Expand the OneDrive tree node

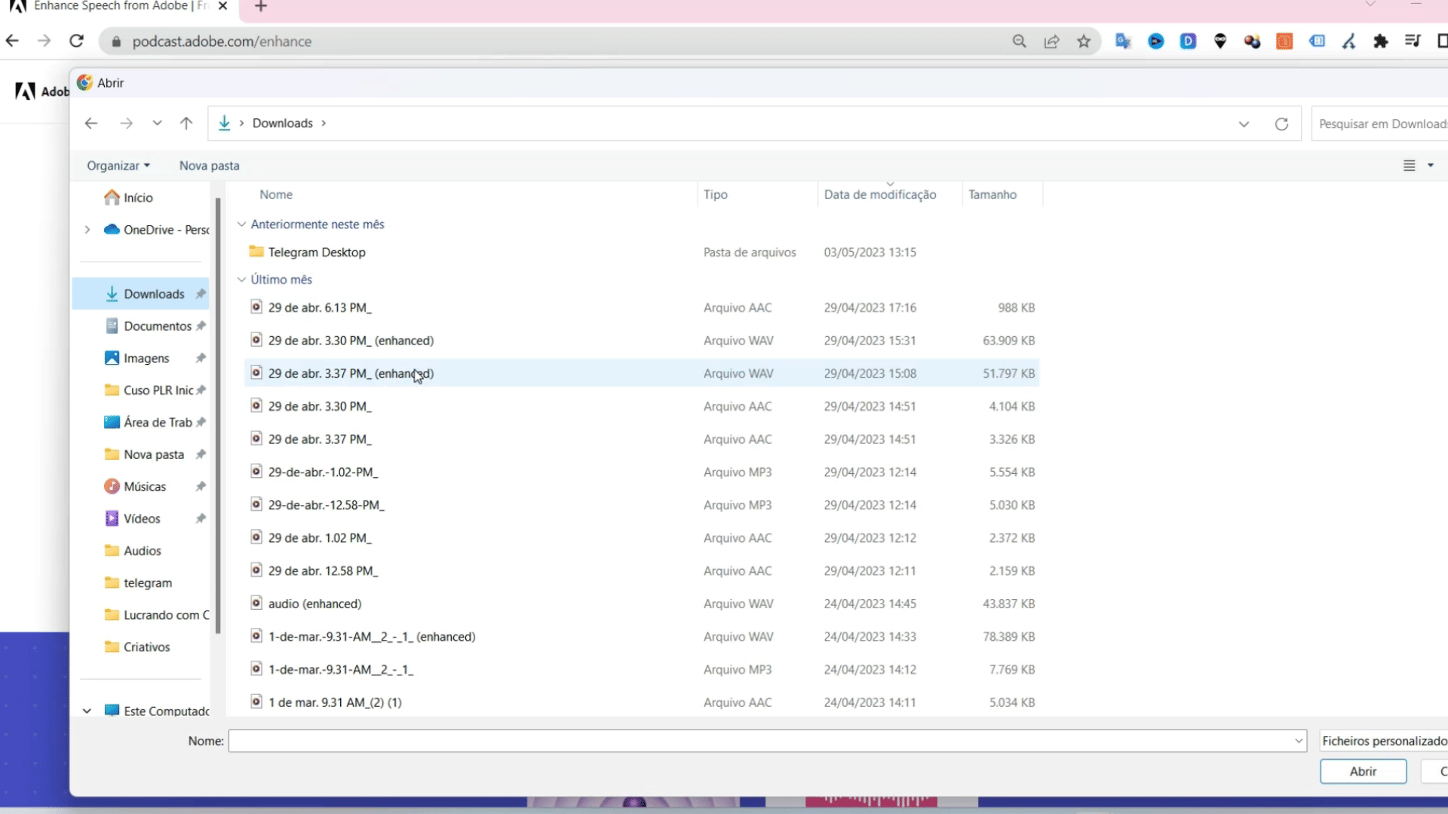[87, 230]
